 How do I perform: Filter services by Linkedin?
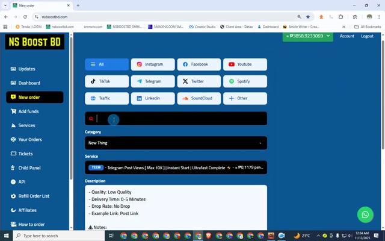click(x=153, y=98)
